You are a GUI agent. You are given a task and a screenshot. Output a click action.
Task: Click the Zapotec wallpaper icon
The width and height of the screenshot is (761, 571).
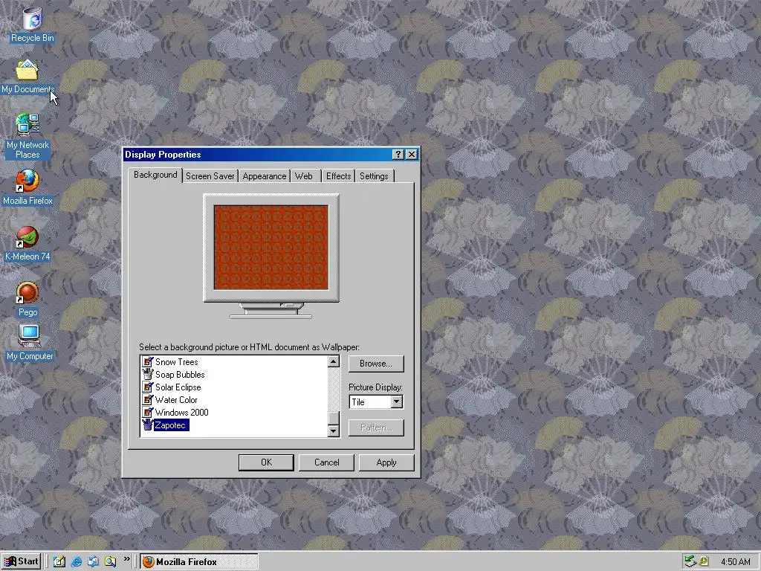148,425
